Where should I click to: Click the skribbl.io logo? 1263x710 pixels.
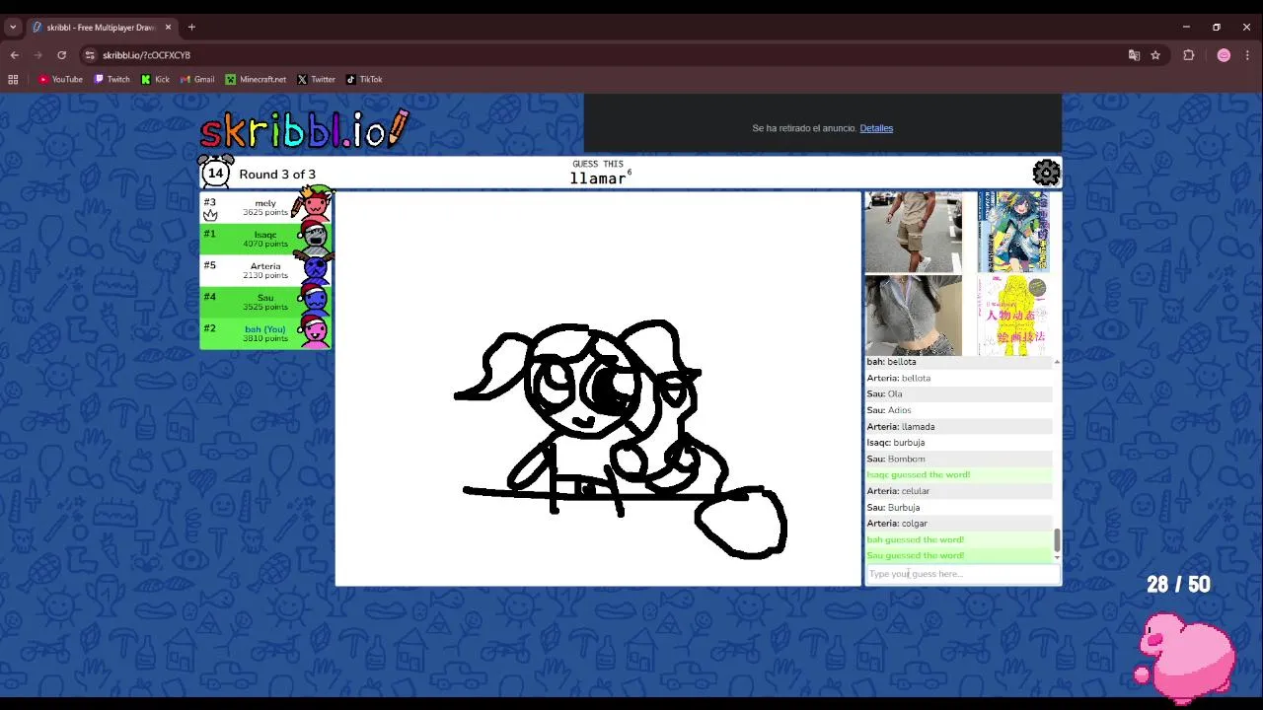click(305, 130)
